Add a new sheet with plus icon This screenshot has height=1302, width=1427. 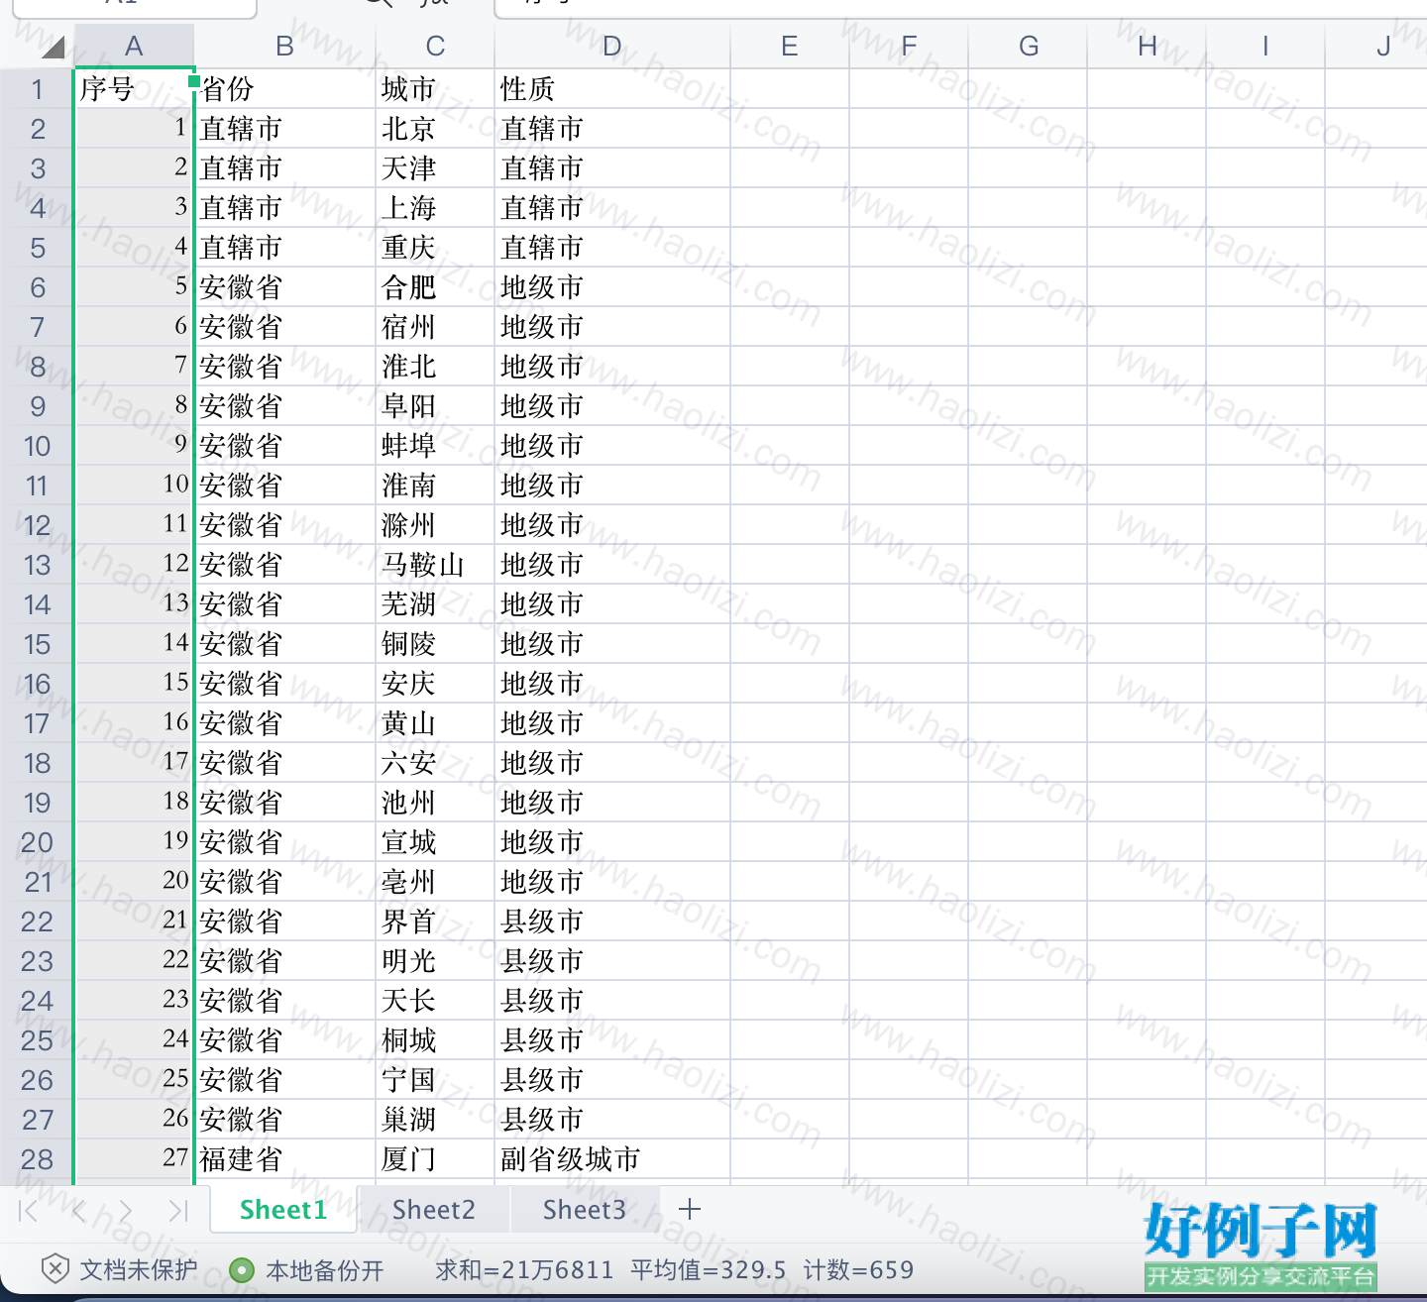pos(690,1209)
